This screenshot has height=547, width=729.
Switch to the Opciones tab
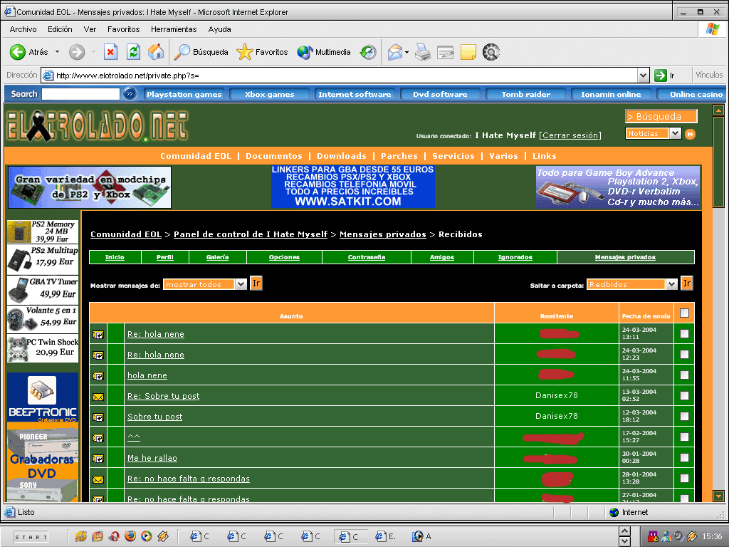(x=284, y=257)
